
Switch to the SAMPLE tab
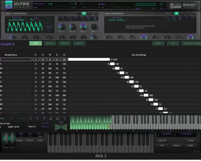[79, 43]
